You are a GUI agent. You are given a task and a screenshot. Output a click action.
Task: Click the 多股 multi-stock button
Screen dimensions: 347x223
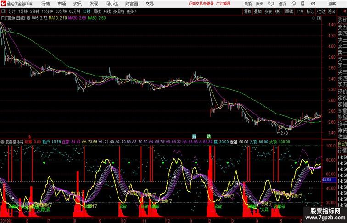point(268,11)
